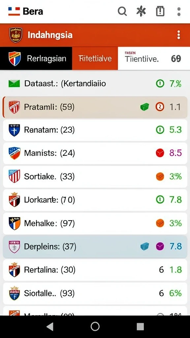Image resolution: width=190 pixels, height=338 pixels.
Task: Open search with the magnifier icon
Action: tap(122, 11)
